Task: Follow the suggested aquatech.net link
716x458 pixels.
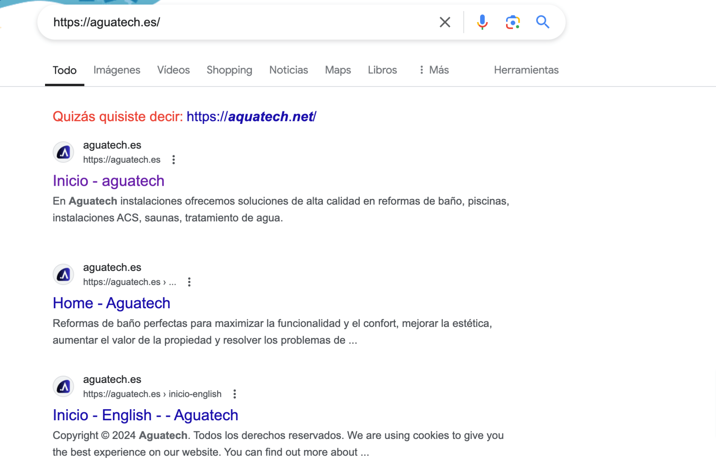Action: [252, 117]
